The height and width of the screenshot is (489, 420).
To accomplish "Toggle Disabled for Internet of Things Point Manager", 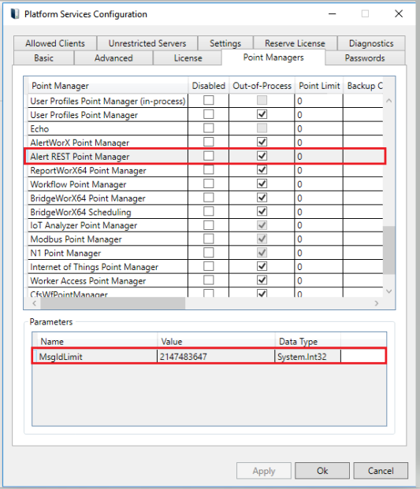I will click(x=209, y=266).
